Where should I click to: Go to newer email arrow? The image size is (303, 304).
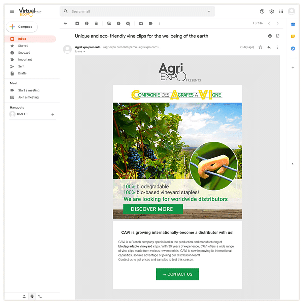[269, 24]
